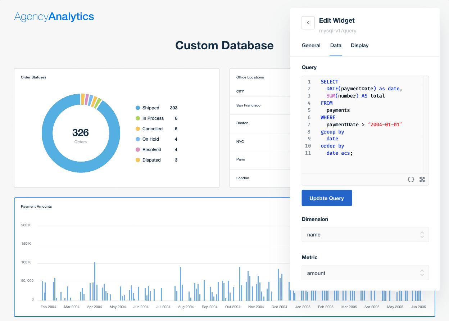This screenshot has height=321, width=449.
Task: Click the stepper arrows icon in the Dimension field
Action: coord(422,234)
